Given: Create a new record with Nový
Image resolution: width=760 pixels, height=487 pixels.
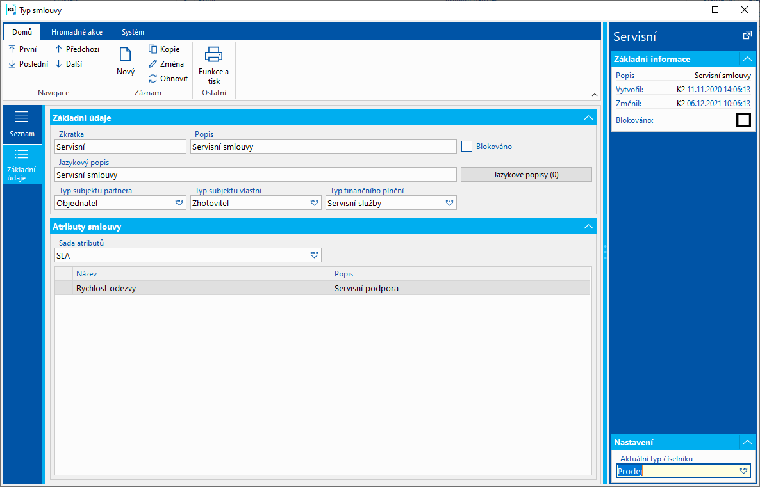Looking at the screenshot, I should coord(126,61).
